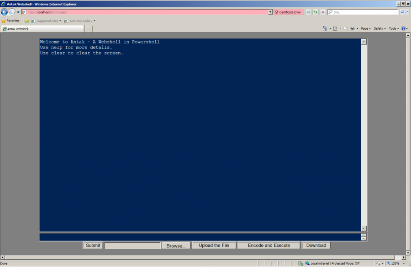Click the Add to Favorites star icon
The width and height of the screenshot is (411, 267).
(x=26, y=21)
